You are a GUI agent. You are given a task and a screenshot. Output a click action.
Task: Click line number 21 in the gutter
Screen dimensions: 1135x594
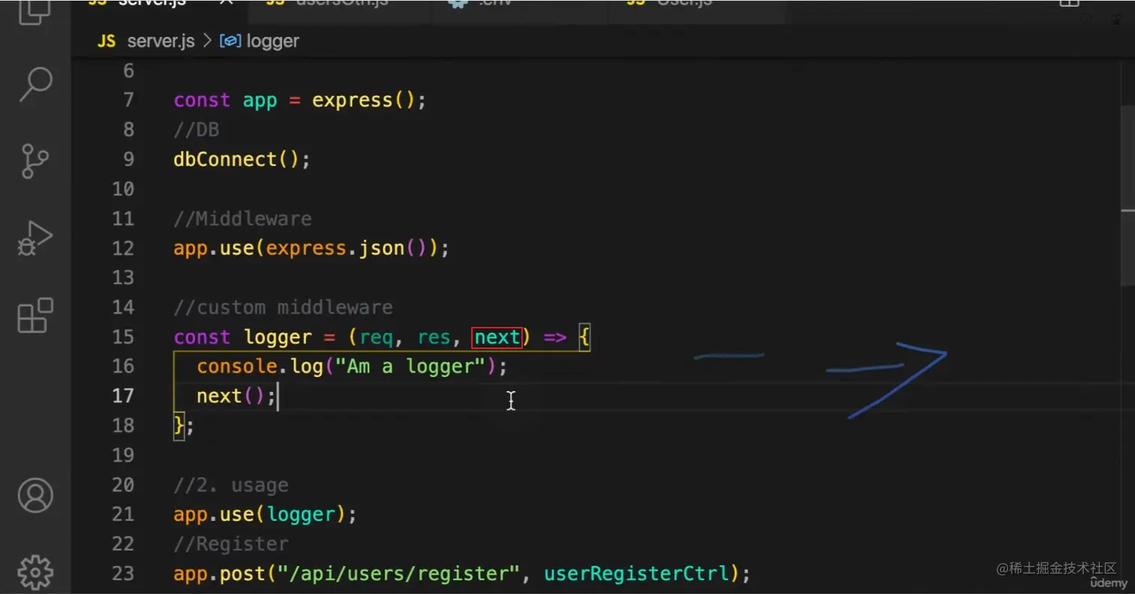tap(123, 514)
